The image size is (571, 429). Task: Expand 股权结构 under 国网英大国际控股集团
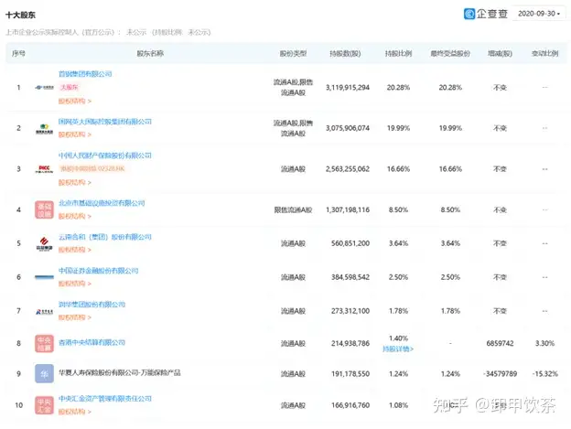click(x=75, y=134)
